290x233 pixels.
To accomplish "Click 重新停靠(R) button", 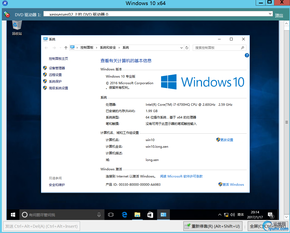I will 213,226.
